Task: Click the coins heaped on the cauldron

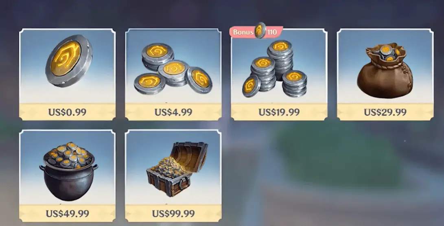Action: pyautogui.click(x=68, y=154)
